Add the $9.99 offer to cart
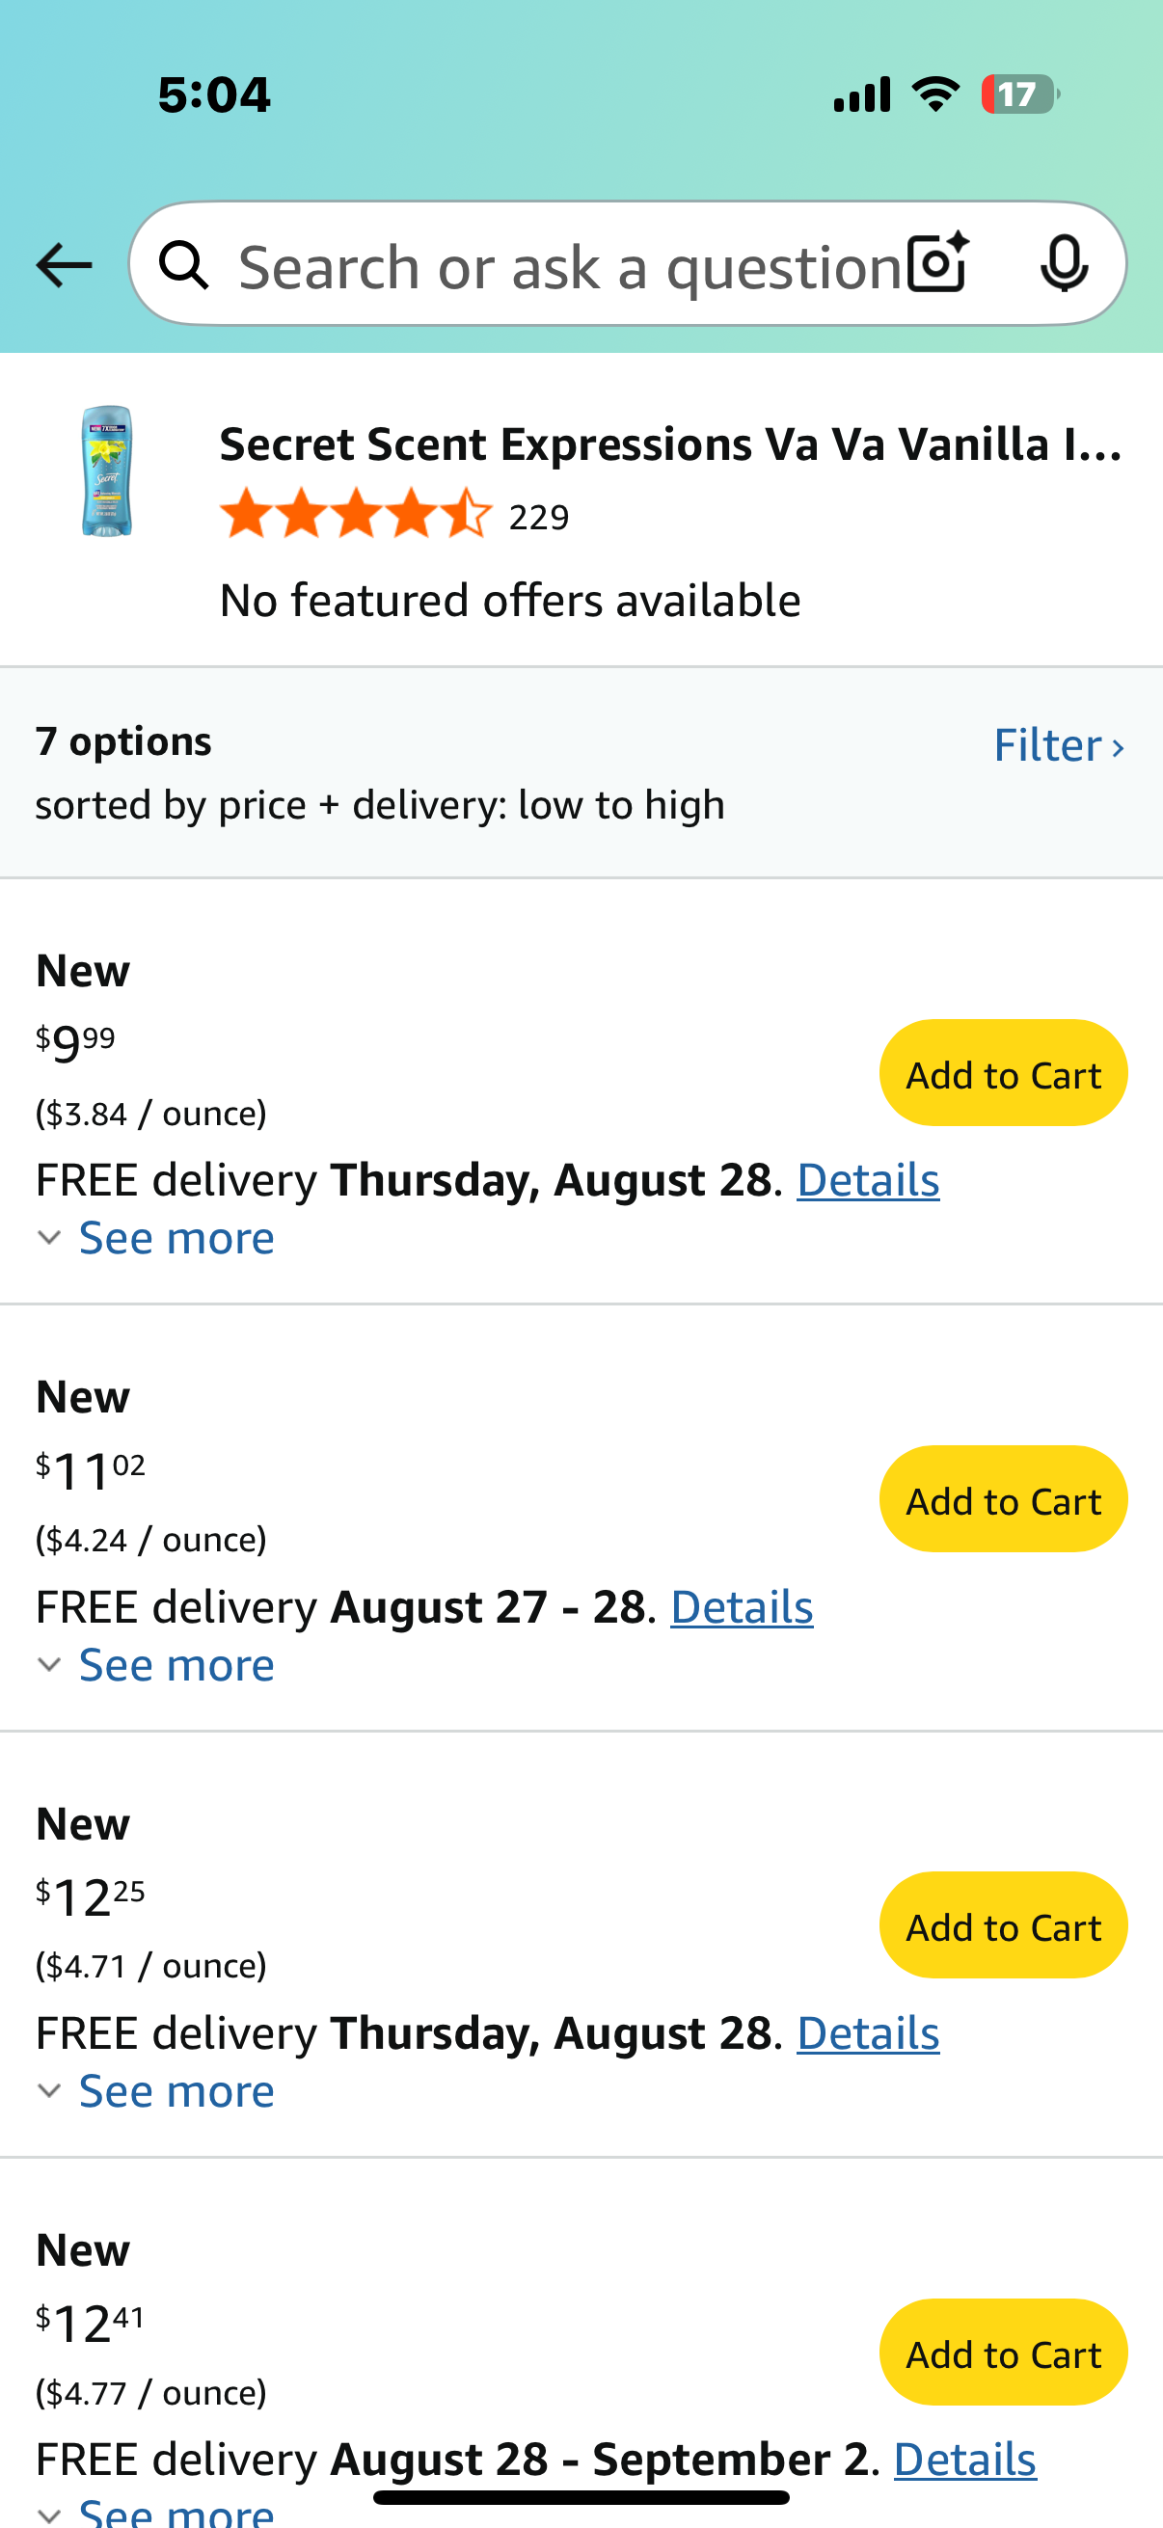The width and height of the screenshot is (1163, 2528). click(x=1003, y=1074)
